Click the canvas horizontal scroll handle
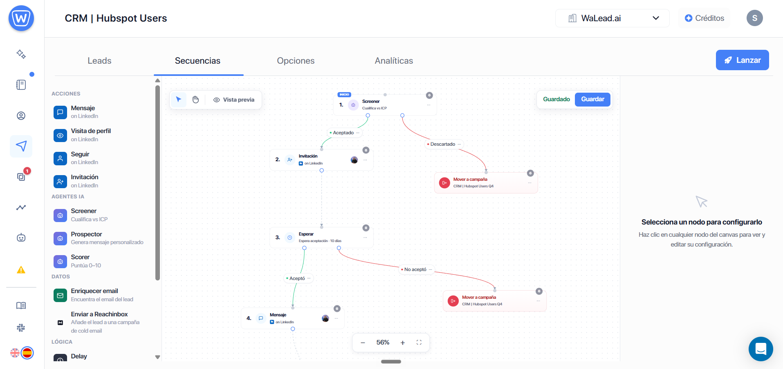The height and width of the screenshot is (369, 783). 391,362
